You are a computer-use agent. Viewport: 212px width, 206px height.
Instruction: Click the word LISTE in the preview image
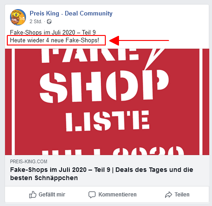coord(107,121)
